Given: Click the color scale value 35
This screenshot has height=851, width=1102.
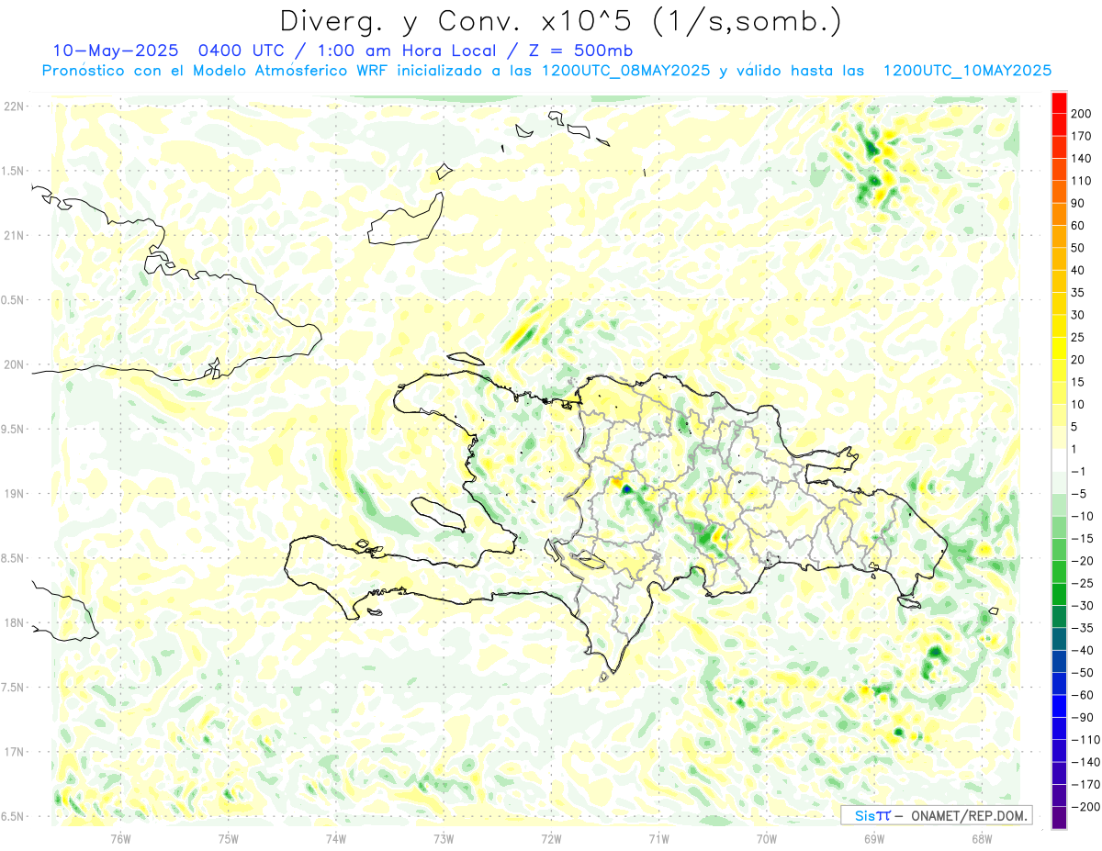Looking at the screenshot, I should [1079, 292].
